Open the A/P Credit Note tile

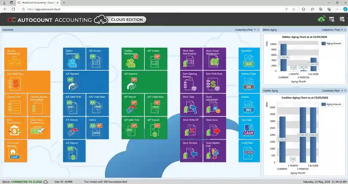pos(156,105)
